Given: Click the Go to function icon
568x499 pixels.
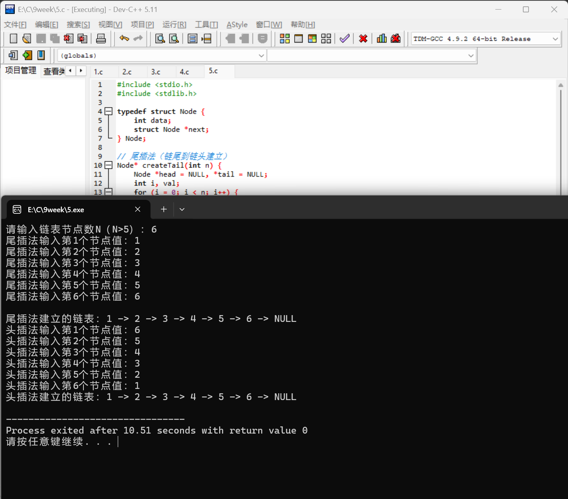Looking at the screenshot, I should point(192,39).
